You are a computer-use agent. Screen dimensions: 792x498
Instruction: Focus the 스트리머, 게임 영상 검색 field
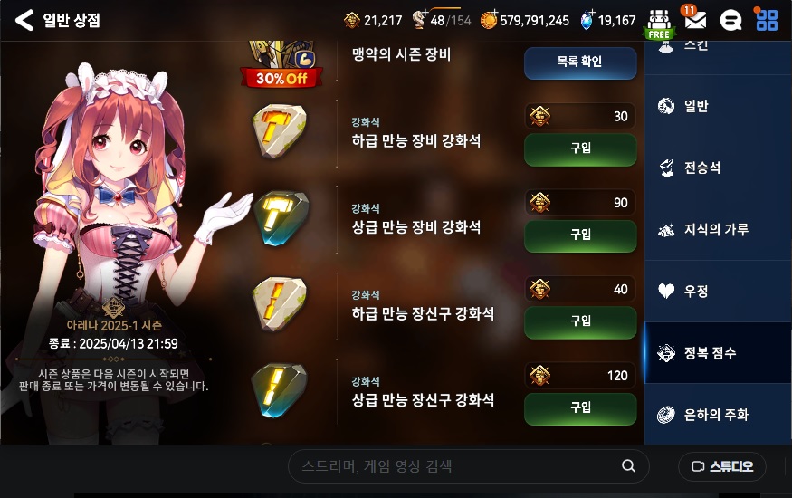(468, 465)
